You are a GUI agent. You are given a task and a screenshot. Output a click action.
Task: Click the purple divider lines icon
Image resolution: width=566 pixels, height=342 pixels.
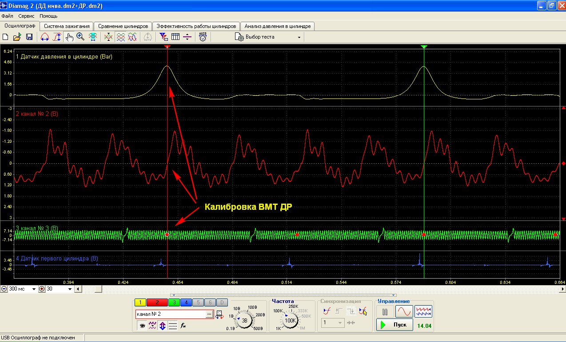[x=187, y=37]
